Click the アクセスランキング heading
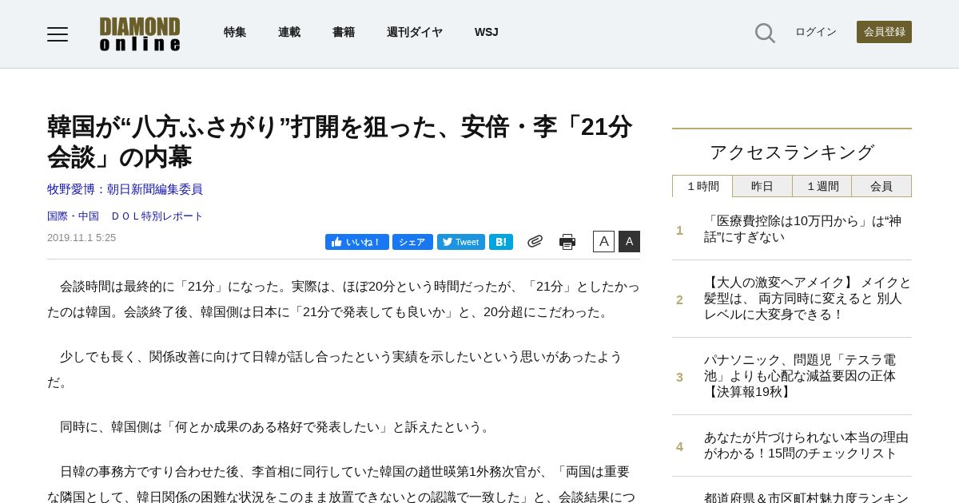The height and width of the screenshot is (503, 959). pyautogui.click(x=792, y=152)
